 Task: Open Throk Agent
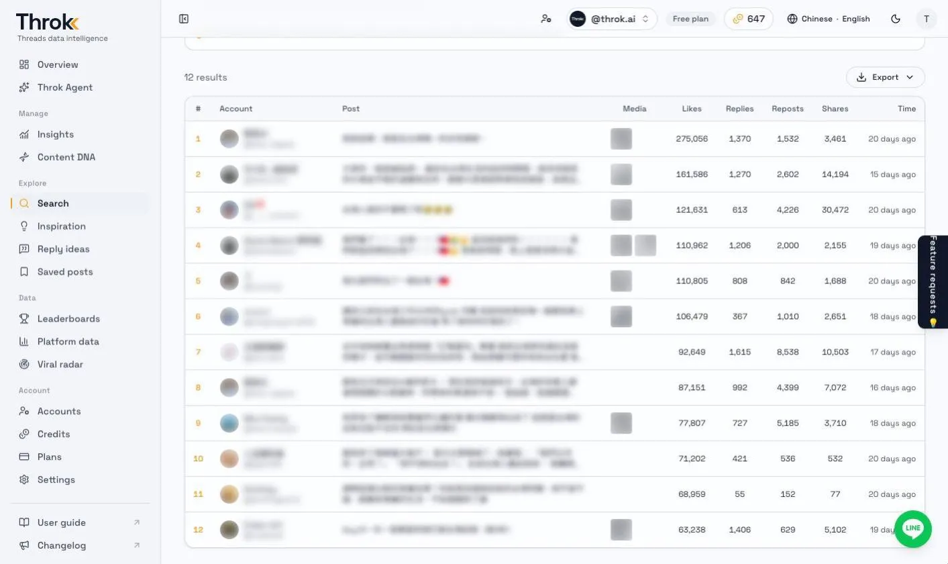81,87
